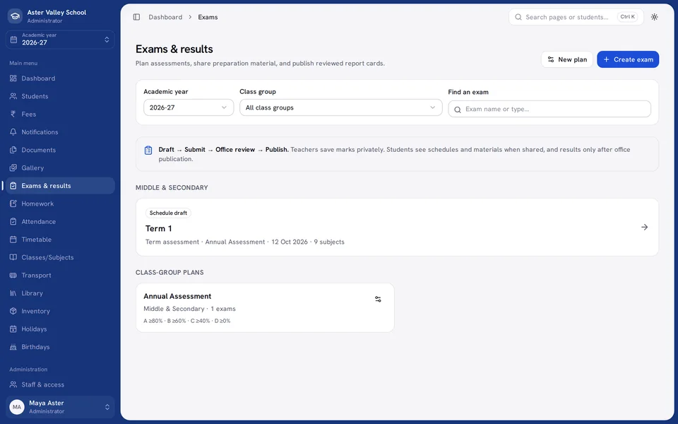Viewport: 678px width, 424px height.
Task: Open the Transport menu item
Action: point(60,275)
